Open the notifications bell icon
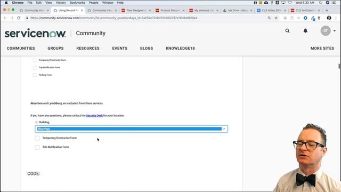This screenshot has height=192, width=341. tap(305, 31)
